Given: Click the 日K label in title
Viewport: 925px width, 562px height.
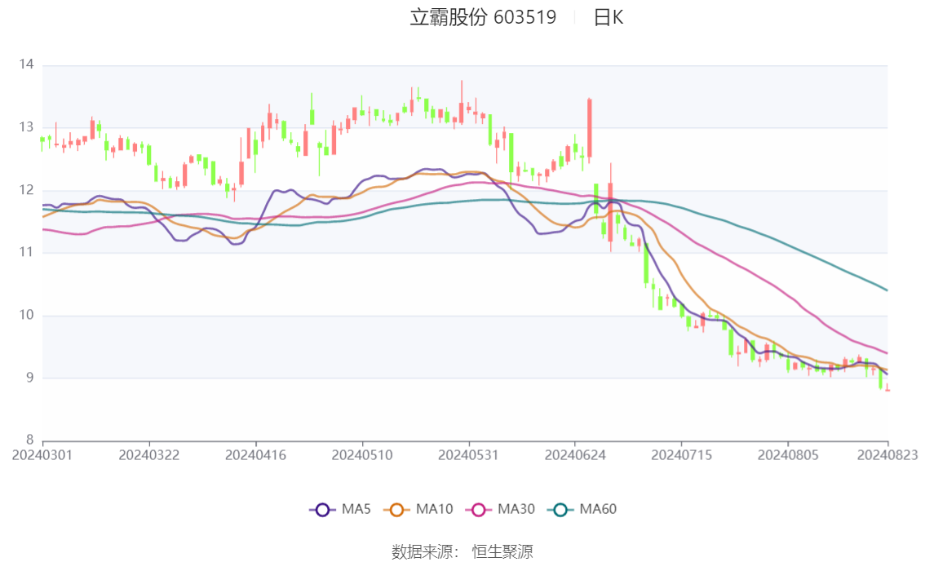Looking at the screenshot, I should click(609, 18).
